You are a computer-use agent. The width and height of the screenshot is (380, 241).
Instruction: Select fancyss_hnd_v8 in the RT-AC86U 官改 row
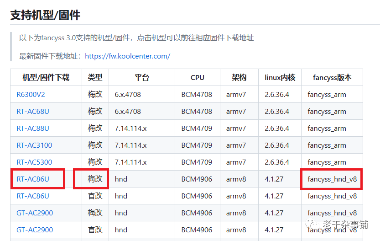coord(332,196)
